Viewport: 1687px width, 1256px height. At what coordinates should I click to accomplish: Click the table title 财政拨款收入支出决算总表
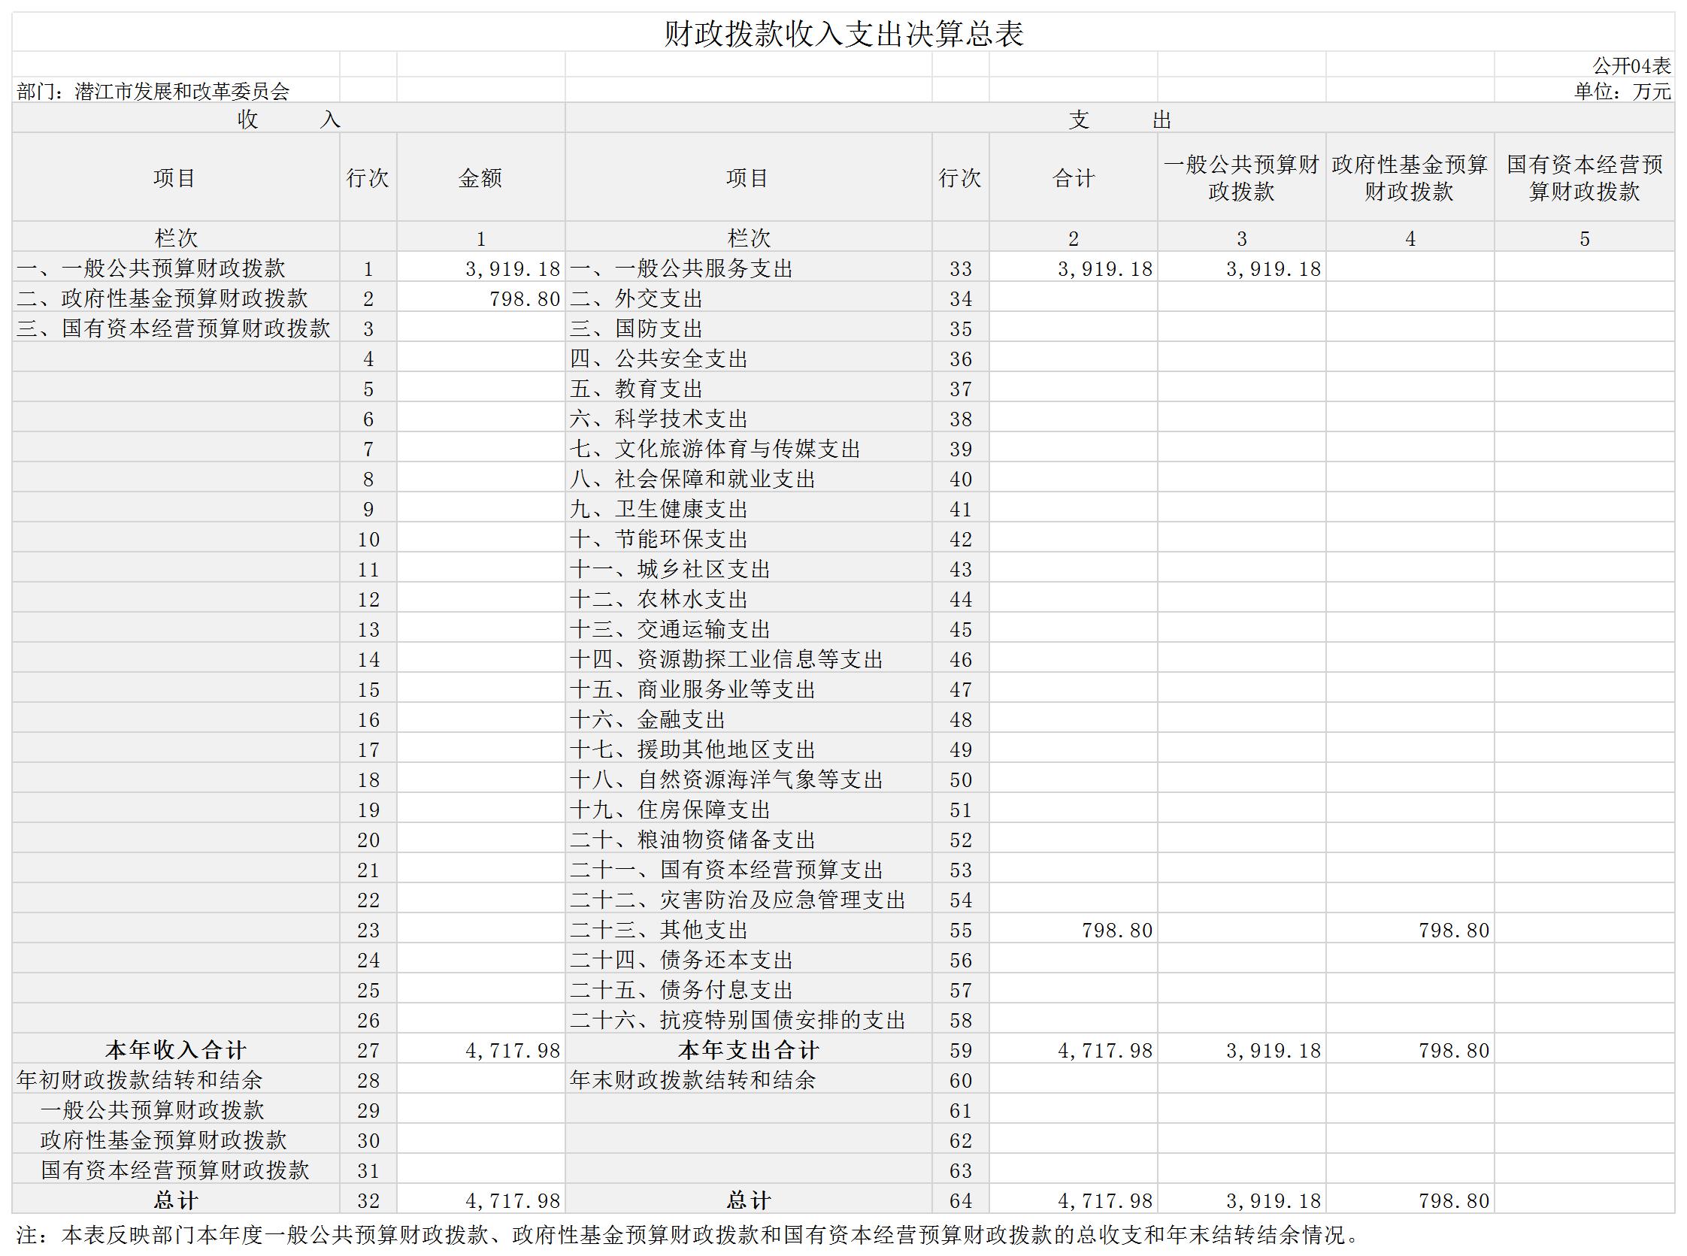[843, 35]
